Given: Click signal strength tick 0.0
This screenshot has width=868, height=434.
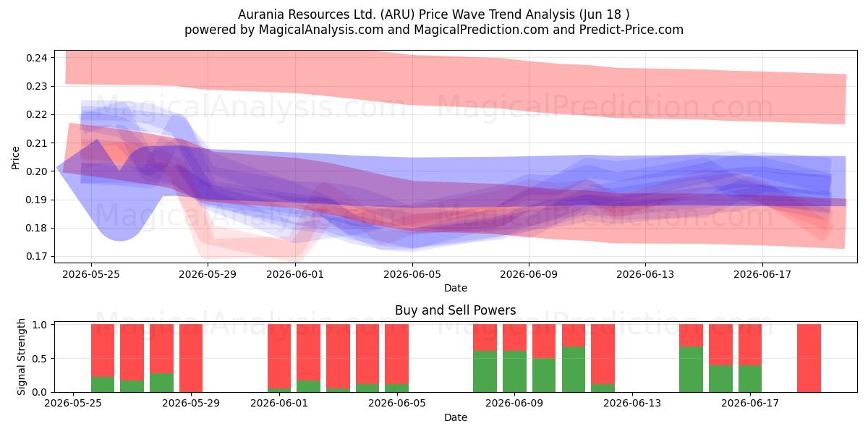Looking at the screenshot, I should (x=41, y=392).
